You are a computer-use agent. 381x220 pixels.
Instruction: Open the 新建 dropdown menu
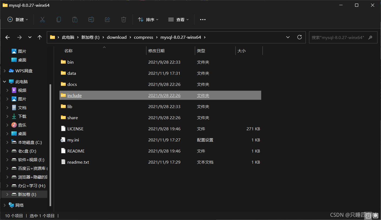click(x=18, y=20)
